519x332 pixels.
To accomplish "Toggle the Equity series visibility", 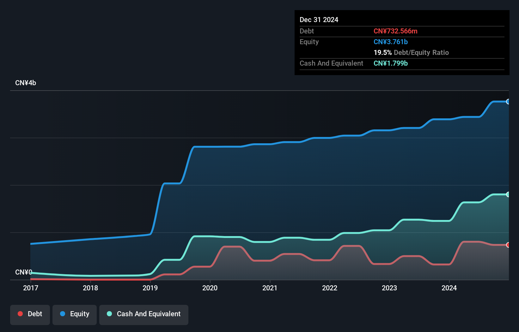I will 74,314.
